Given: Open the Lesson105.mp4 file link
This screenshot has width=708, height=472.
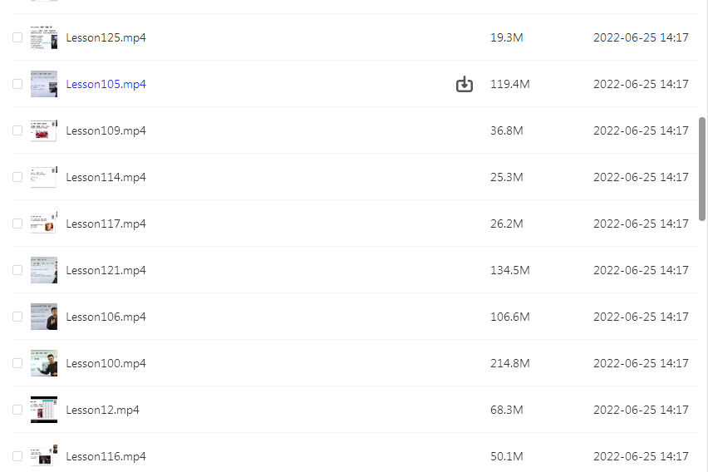Looking at the screenshot, I should tap(106, 84).
